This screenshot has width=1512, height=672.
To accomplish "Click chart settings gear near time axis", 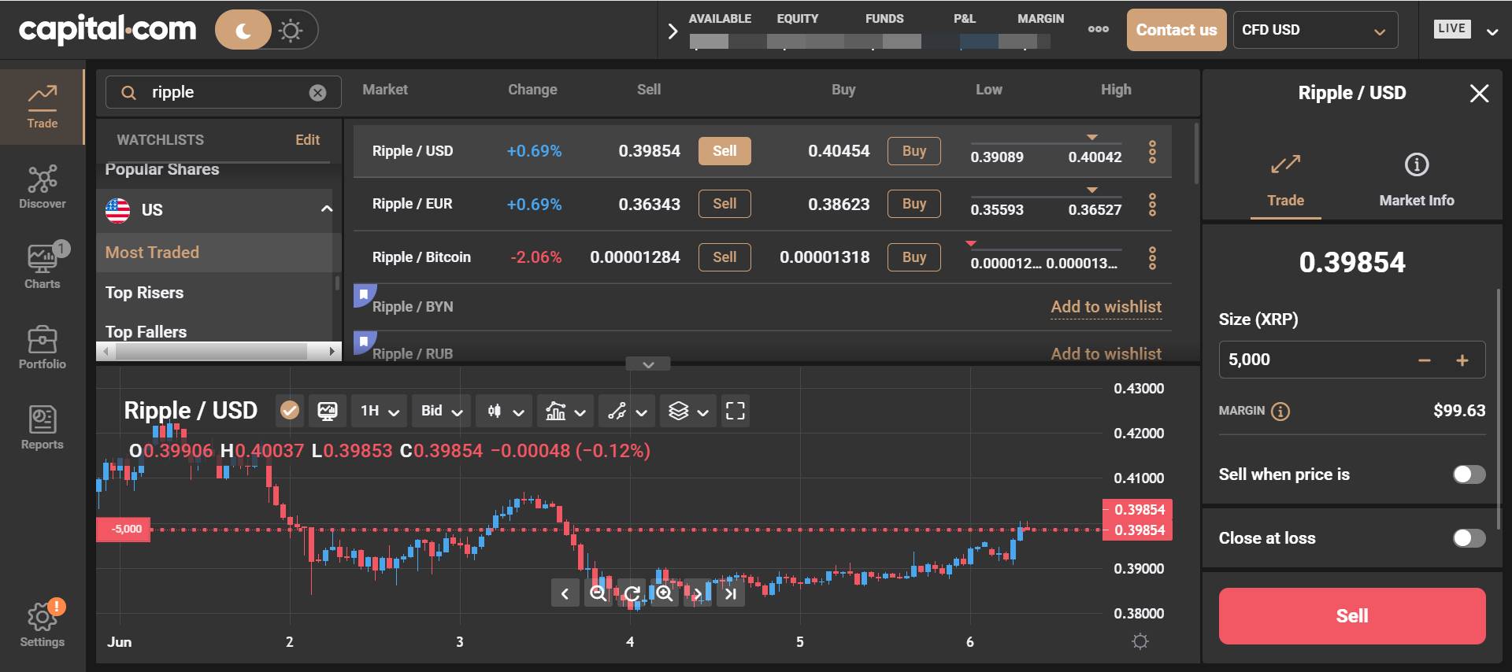I will click(x=1140, y=641).
